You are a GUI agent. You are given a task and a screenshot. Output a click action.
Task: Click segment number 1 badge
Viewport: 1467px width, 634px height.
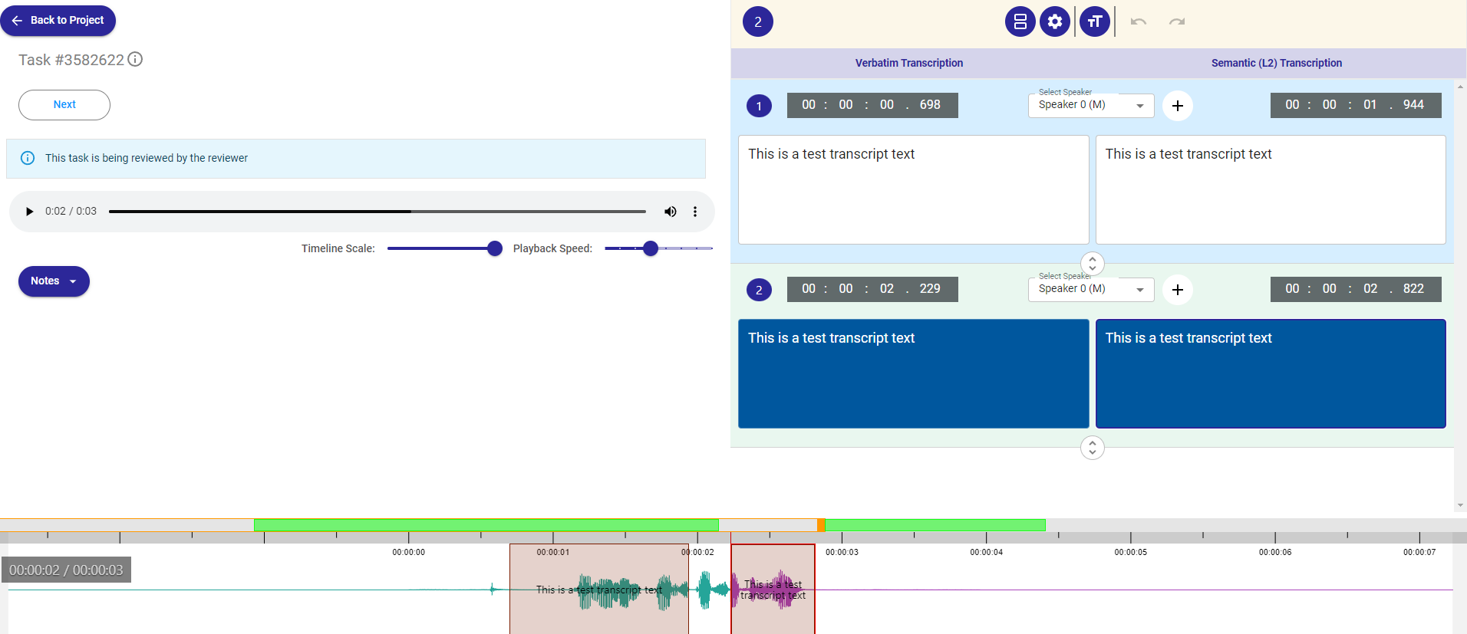759,106
